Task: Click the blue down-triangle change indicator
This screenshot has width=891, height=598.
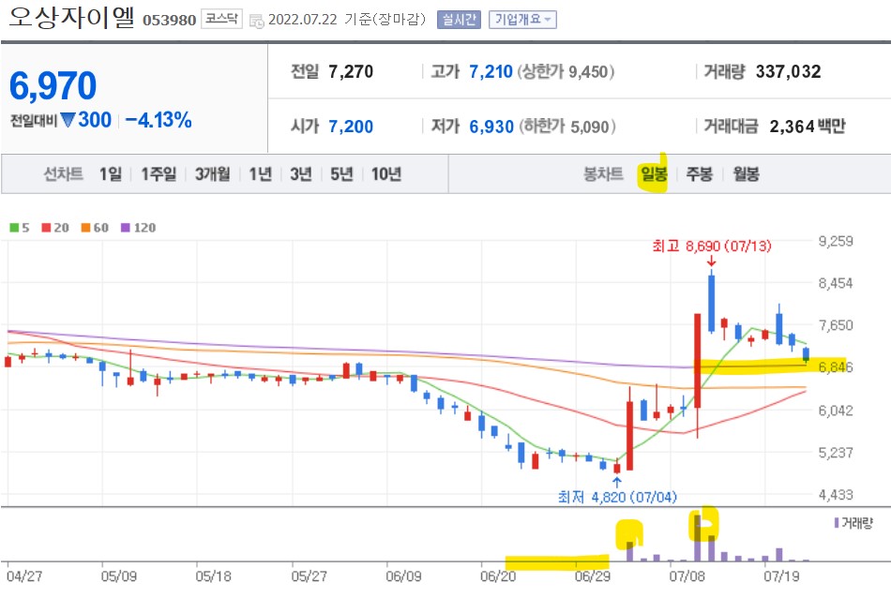Action: point(68,120)
